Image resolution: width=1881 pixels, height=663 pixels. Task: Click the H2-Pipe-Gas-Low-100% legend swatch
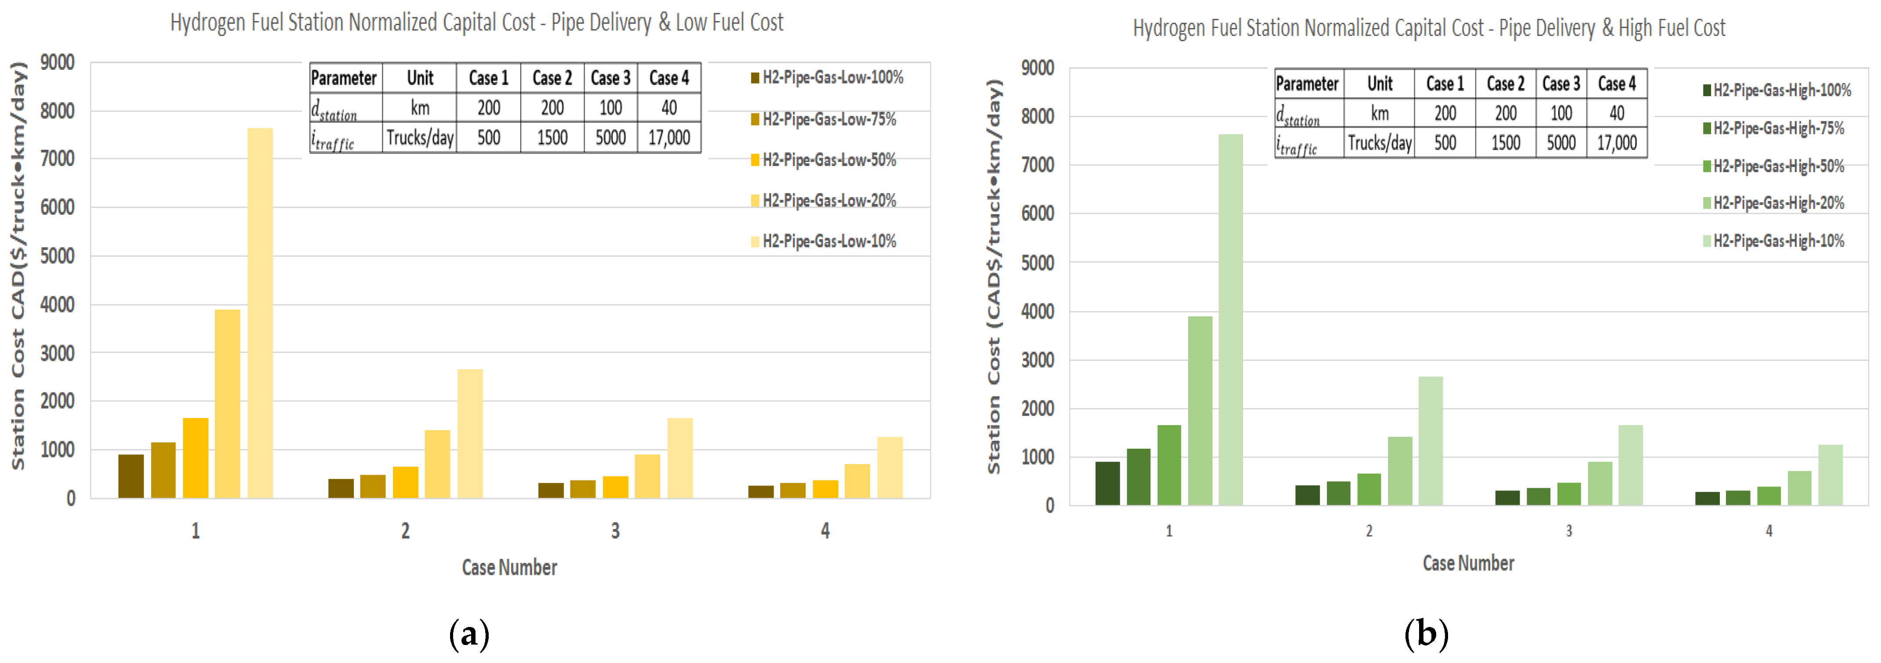(x=755, y=77)
